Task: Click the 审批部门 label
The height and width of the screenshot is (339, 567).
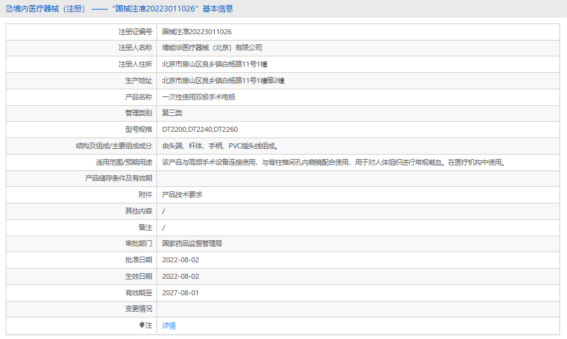Action: [139, 243]
